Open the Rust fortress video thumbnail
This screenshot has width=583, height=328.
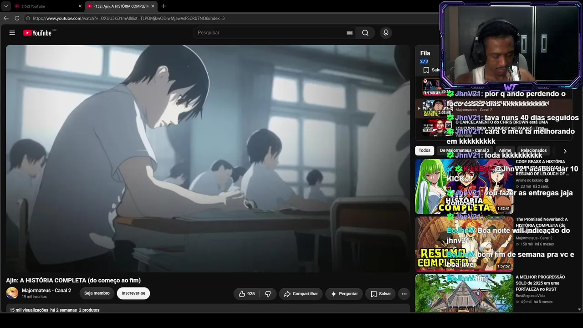click(464, 293)
